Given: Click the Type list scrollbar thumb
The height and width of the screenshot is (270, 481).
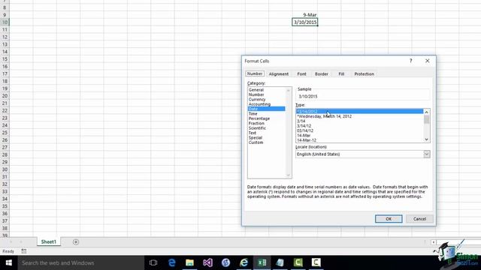Looking at the screenshot, I should coord(426,119).
